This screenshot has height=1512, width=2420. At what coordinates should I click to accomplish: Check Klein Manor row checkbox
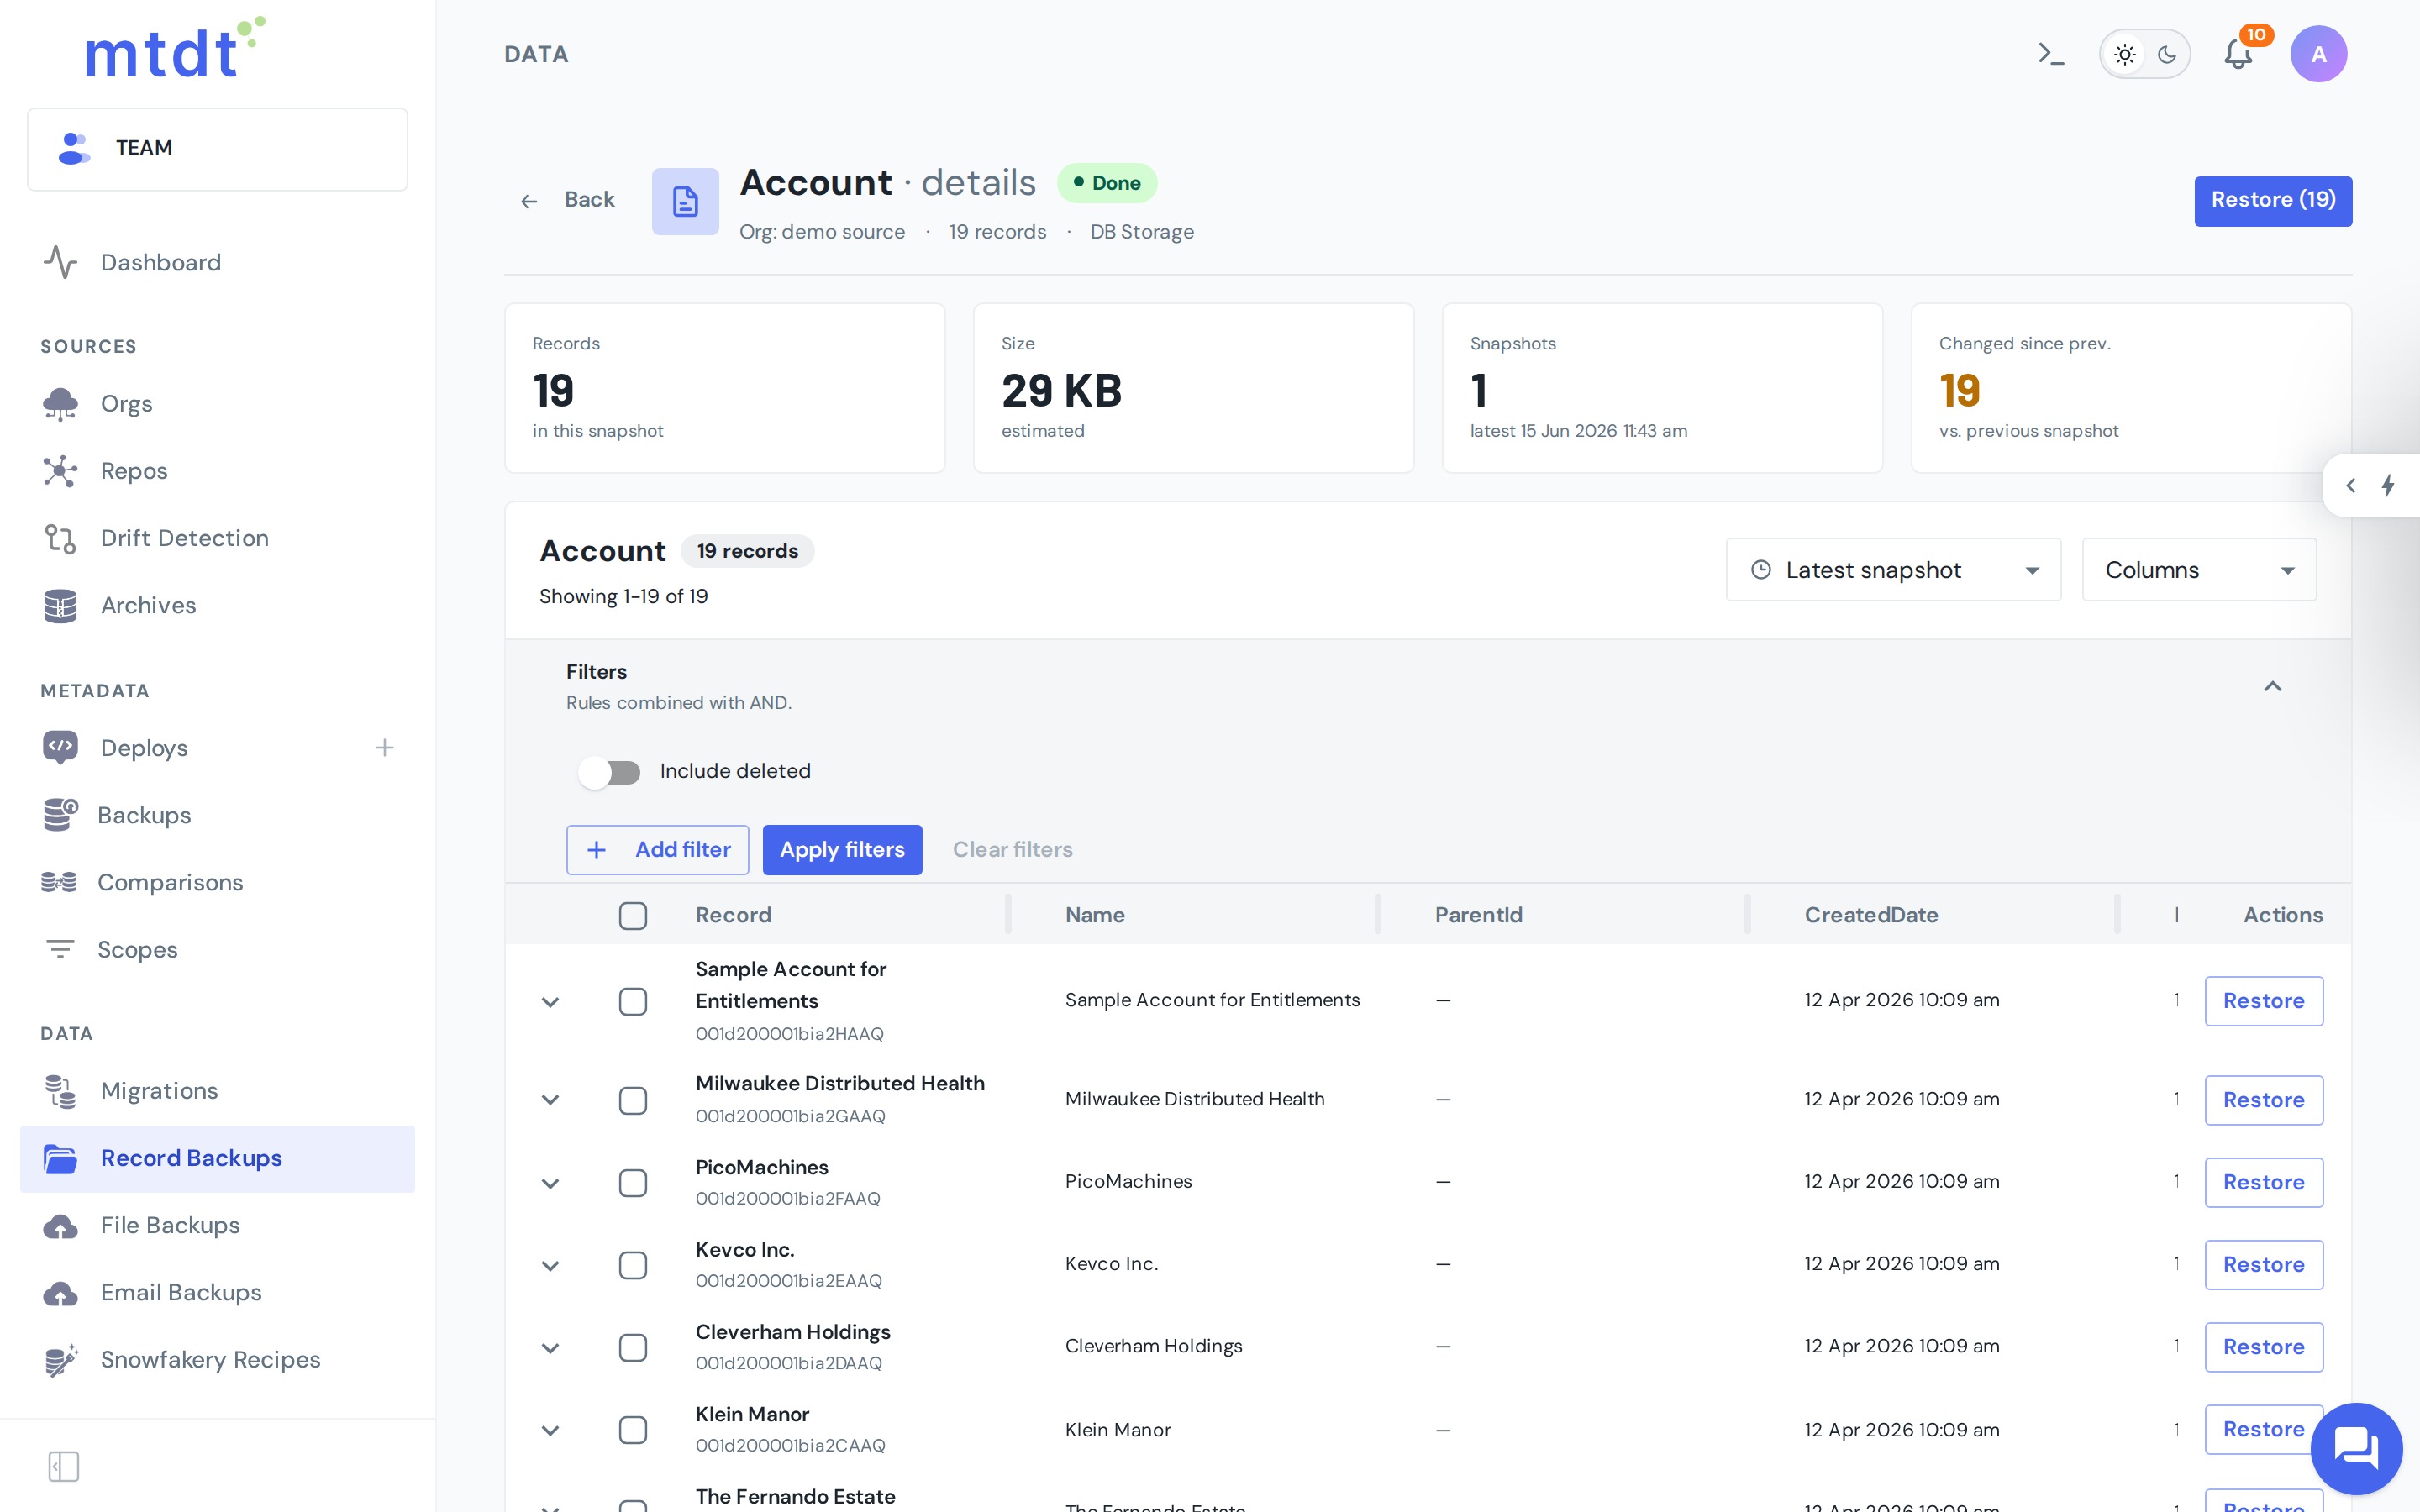pos(633,1430)
